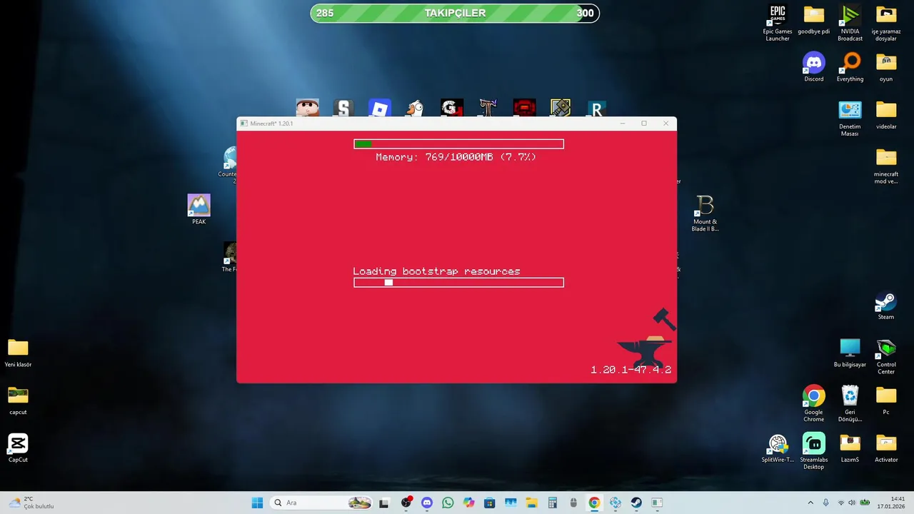Open Calculator from the taskbar
Image resolution: width=914 pixels, height=514 pixels.
(x=552, y=503)
